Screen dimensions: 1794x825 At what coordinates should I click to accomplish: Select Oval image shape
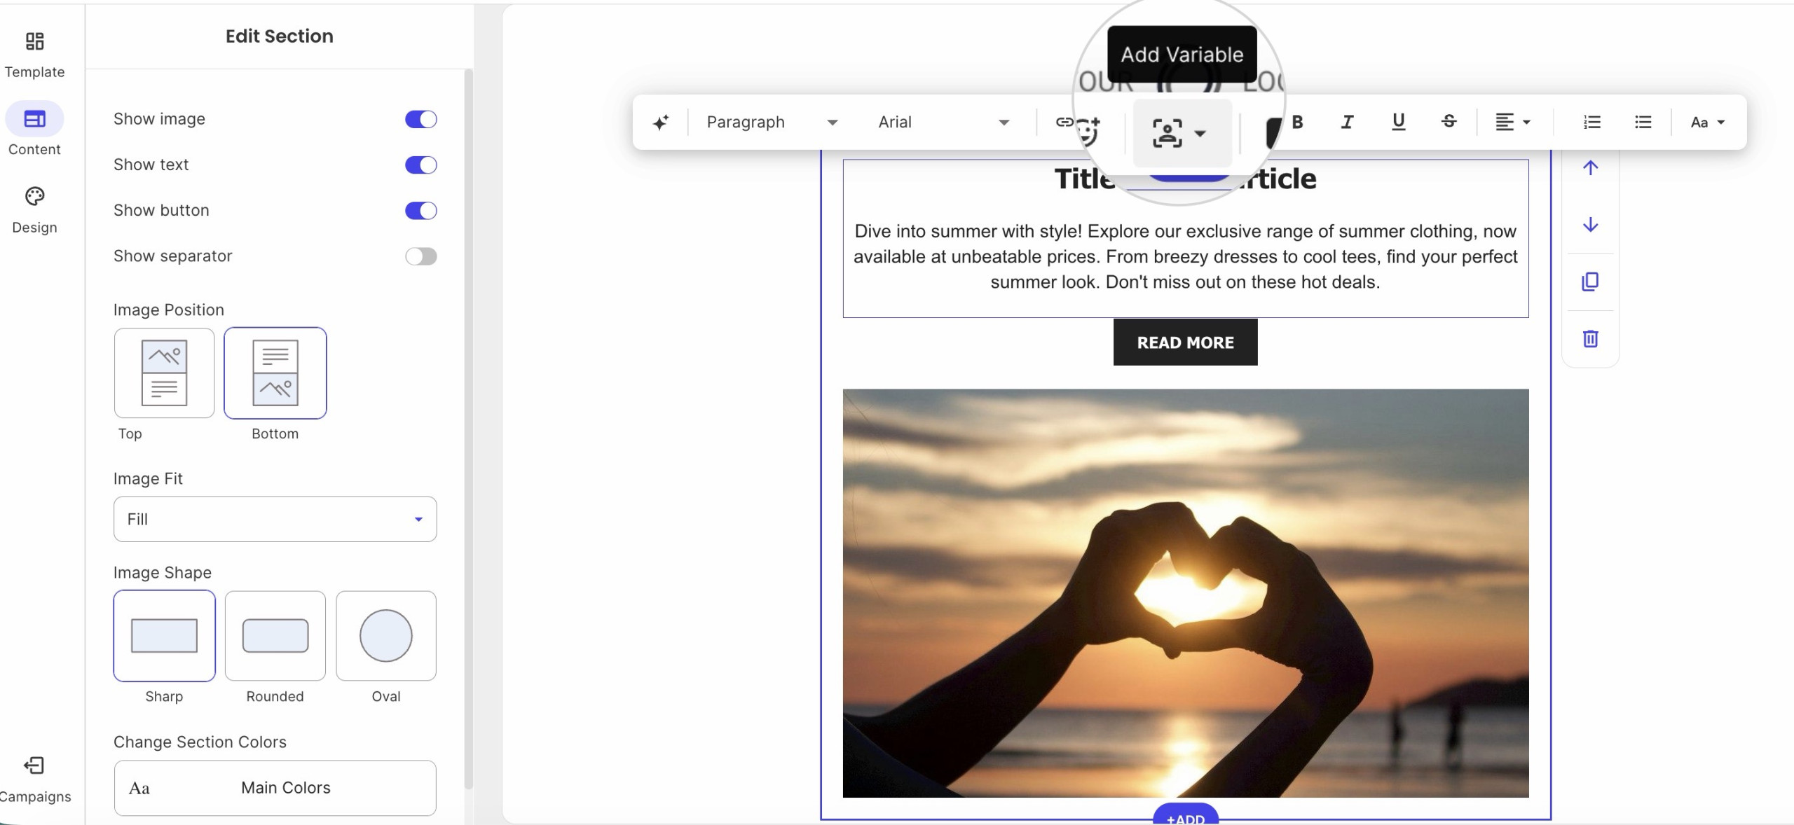click(385, 636)
